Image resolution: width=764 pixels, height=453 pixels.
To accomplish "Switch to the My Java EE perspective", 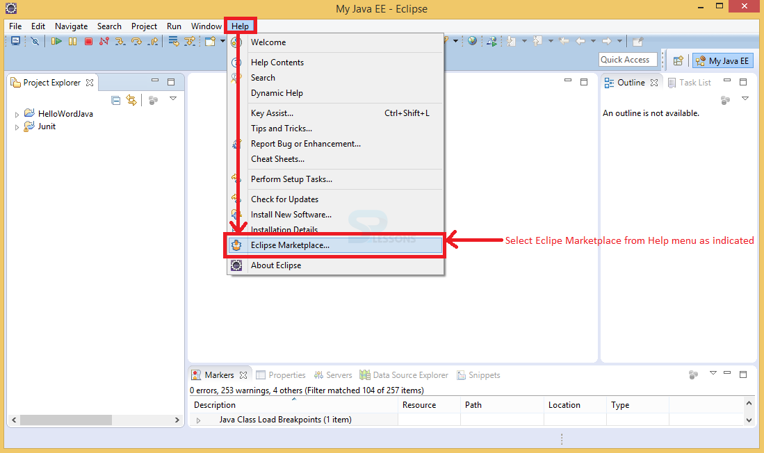I will (x=723, y=61).
